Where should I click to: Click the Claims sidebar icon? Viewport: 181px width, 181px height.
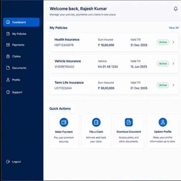8,56
